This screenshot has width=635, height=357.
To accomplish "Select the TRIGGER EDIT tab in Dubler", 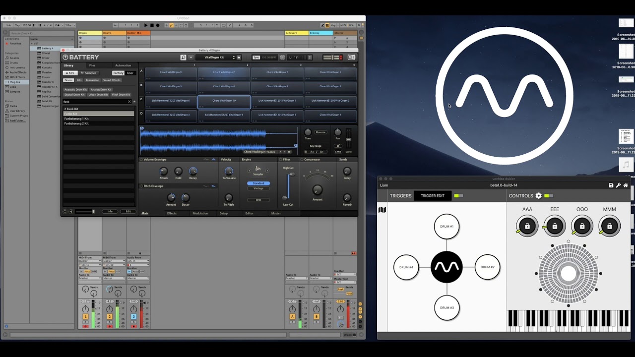I will [433, 196].
